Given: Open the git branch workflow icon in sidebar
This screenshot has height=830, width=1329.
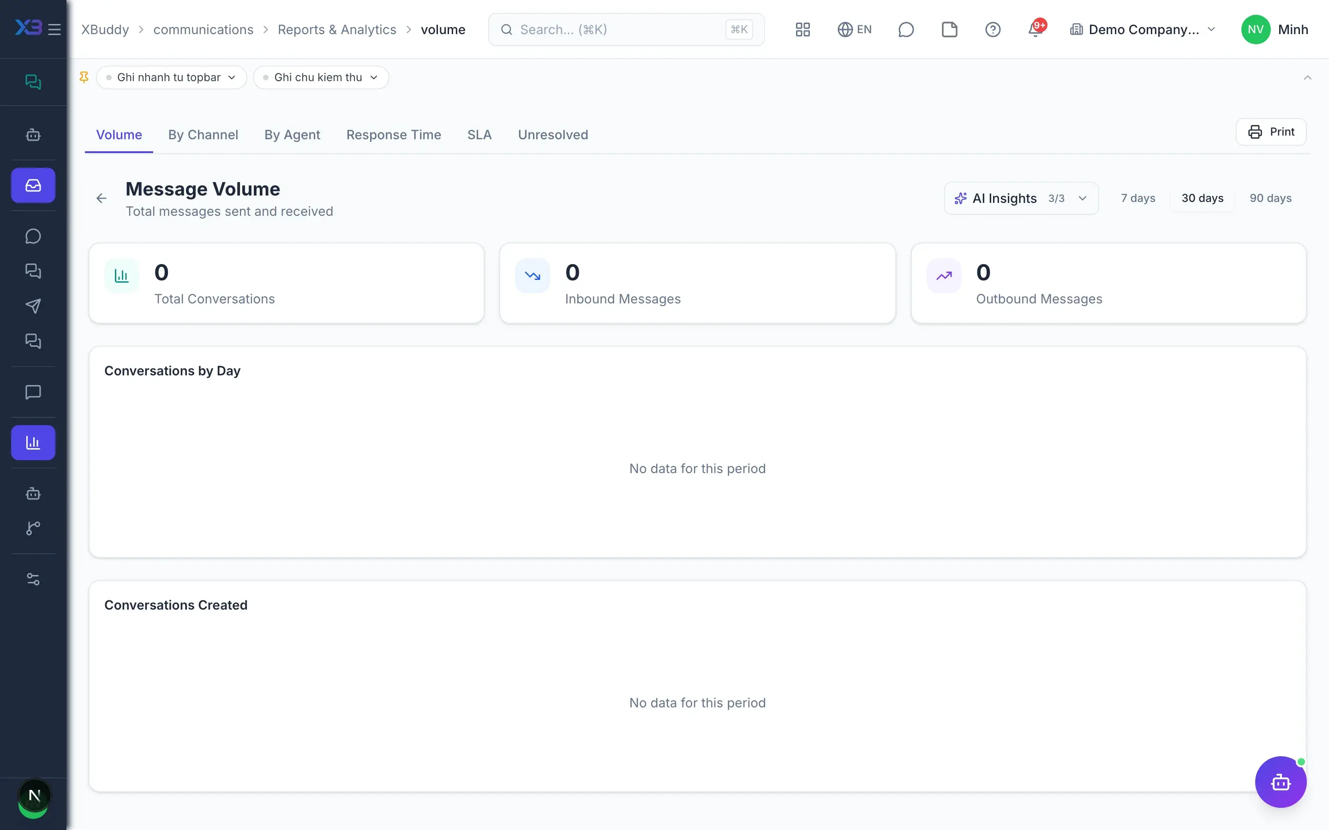Looking at the screenshot, I should click(x=33, y=528).
